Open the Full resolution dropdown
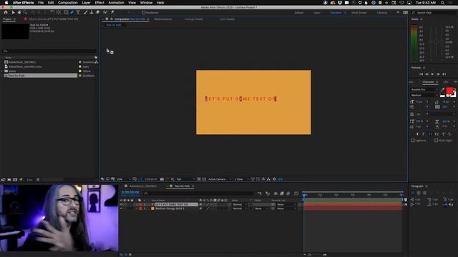458x257 pixels. tap(185, 179)
